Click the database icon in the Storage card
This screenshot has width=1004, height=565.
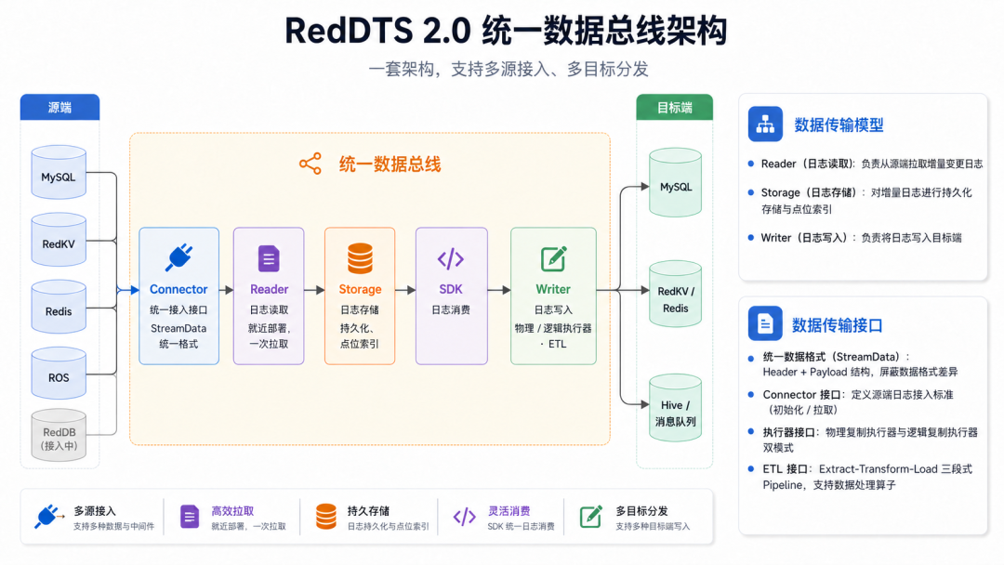[360, 258]
